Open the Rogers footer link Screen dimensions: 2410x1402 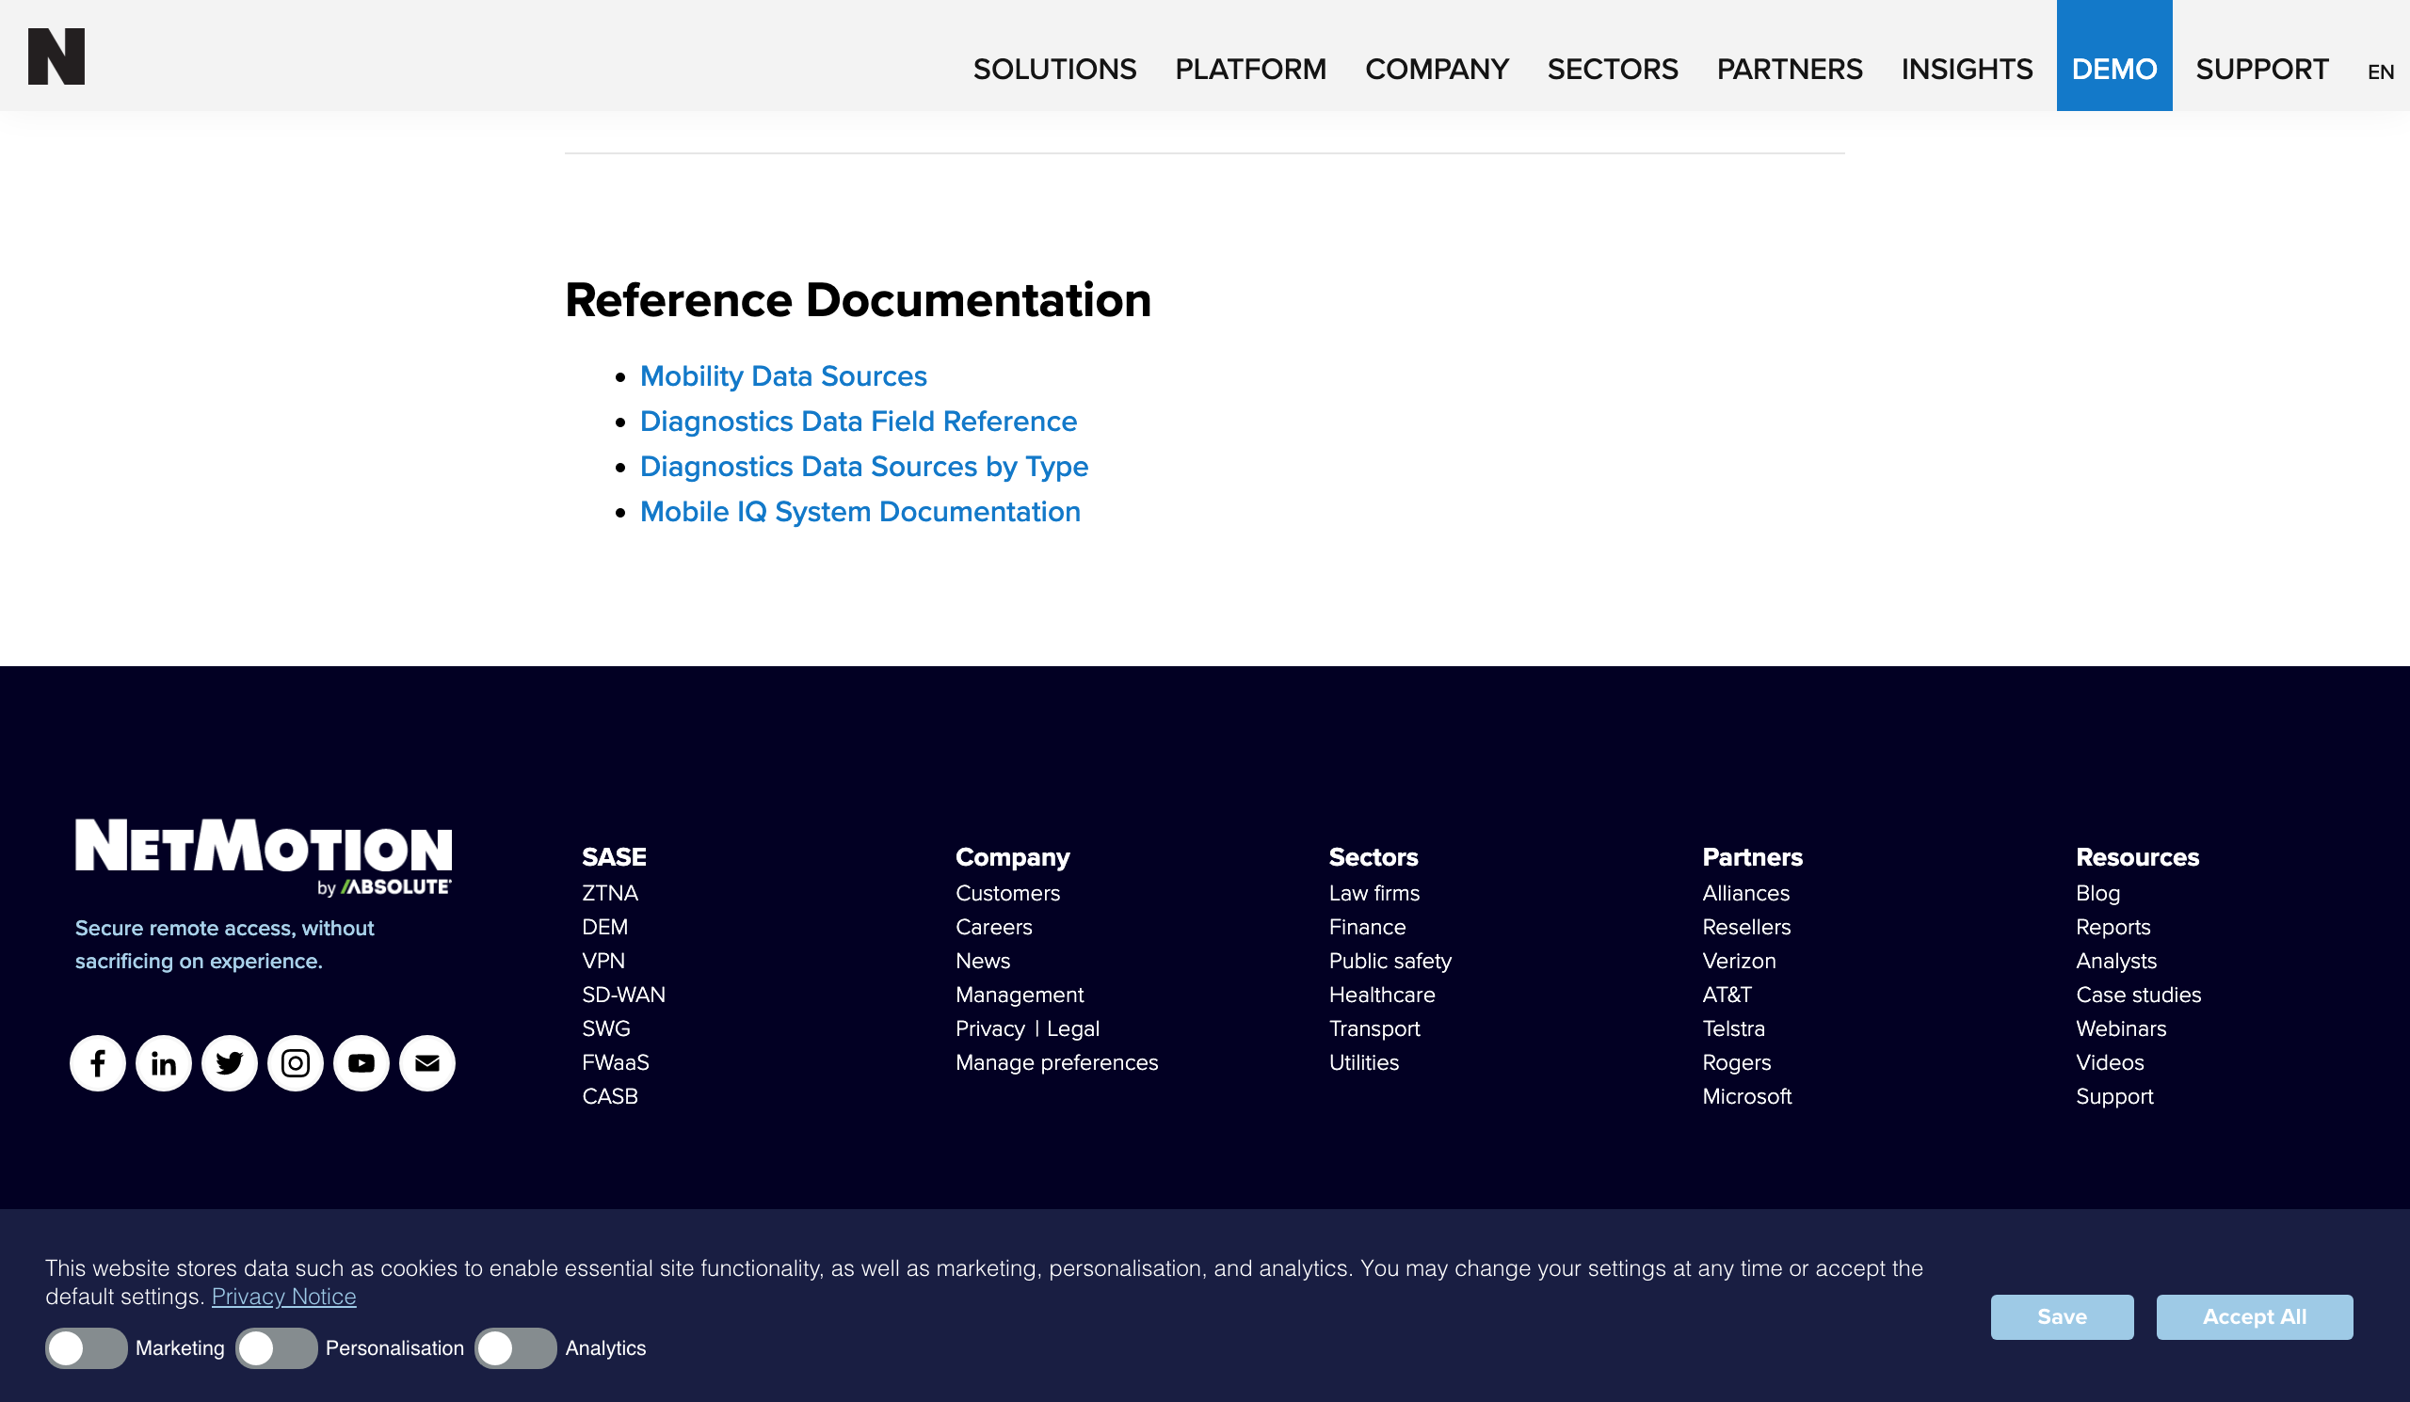tap(1737, 1062)
